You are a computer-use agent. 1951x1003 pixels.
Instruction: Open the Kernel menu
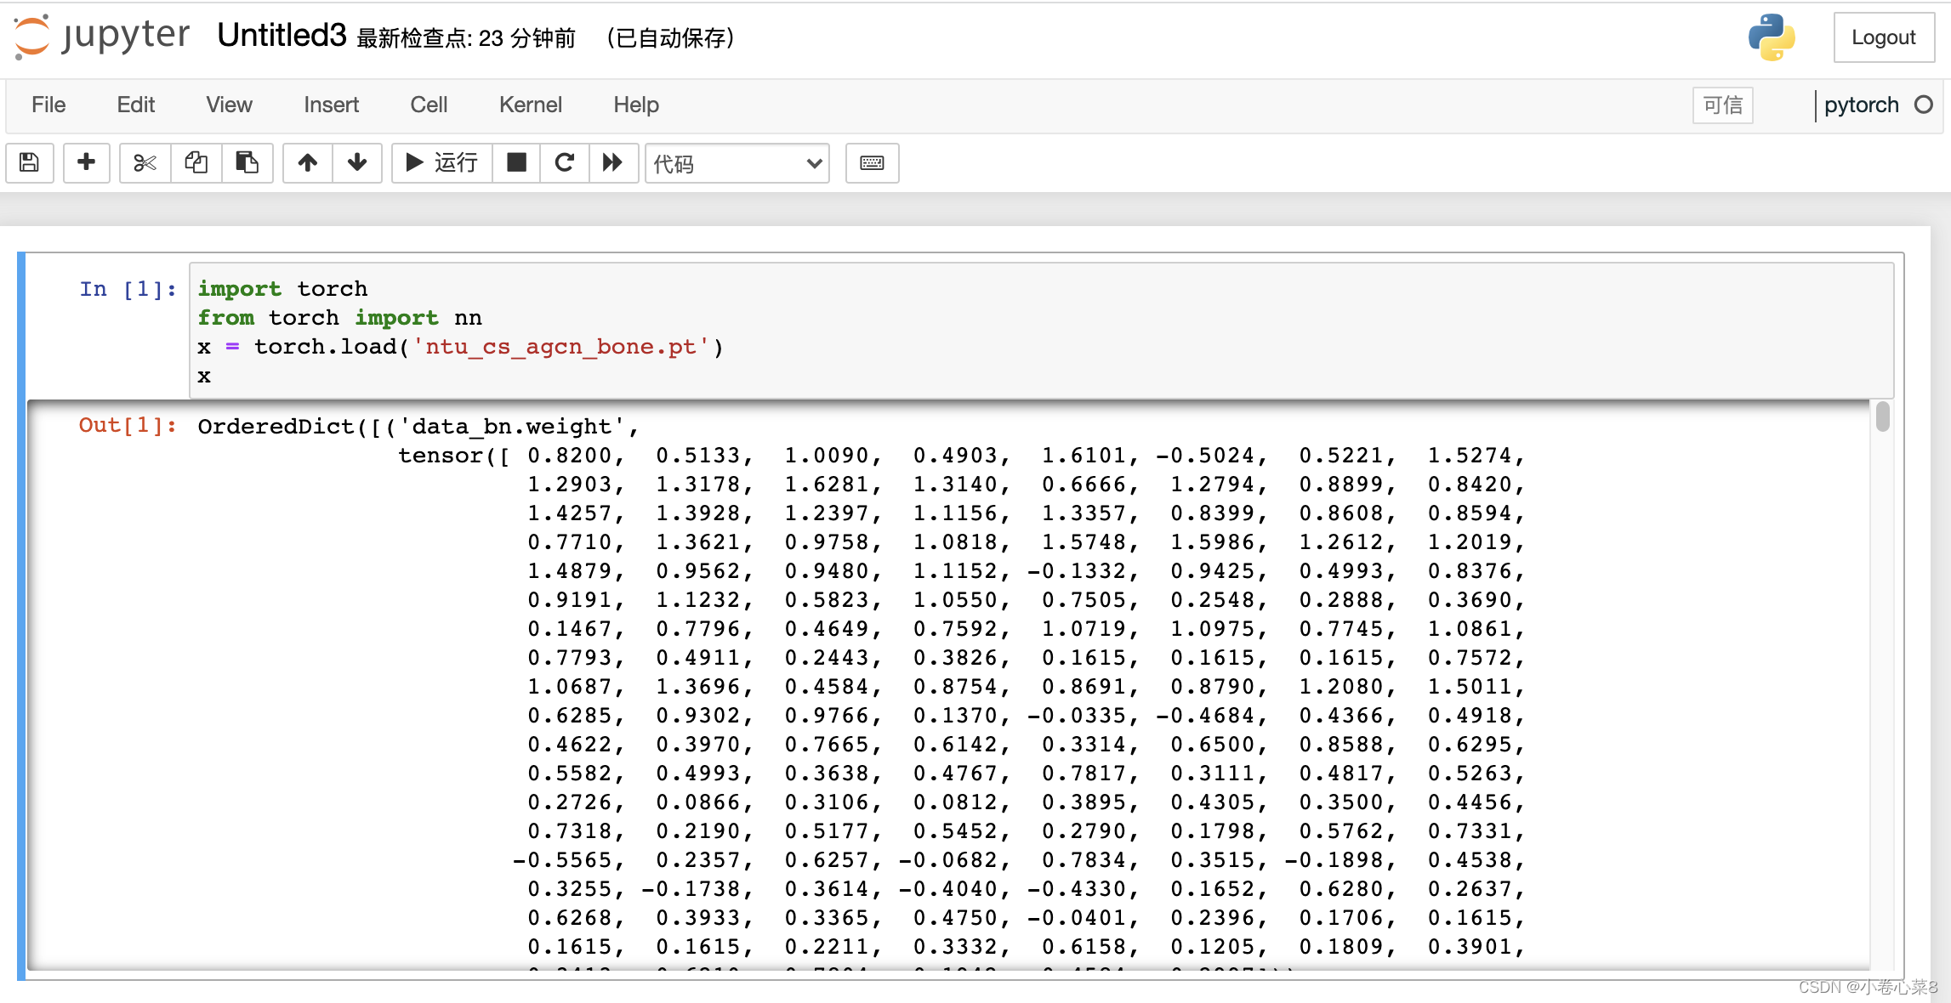530,105
